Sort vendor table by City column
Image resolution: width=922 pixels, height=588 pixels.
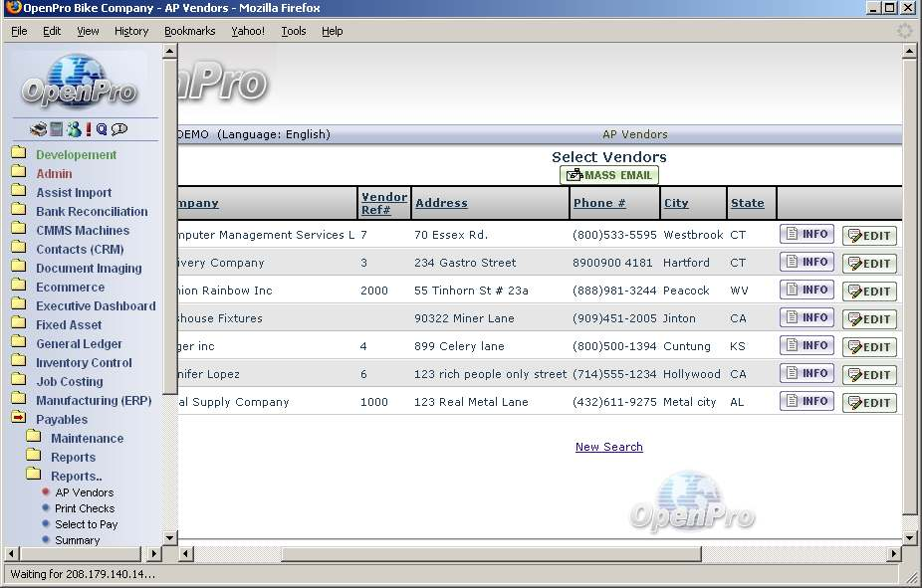click(x=676, y=203)
